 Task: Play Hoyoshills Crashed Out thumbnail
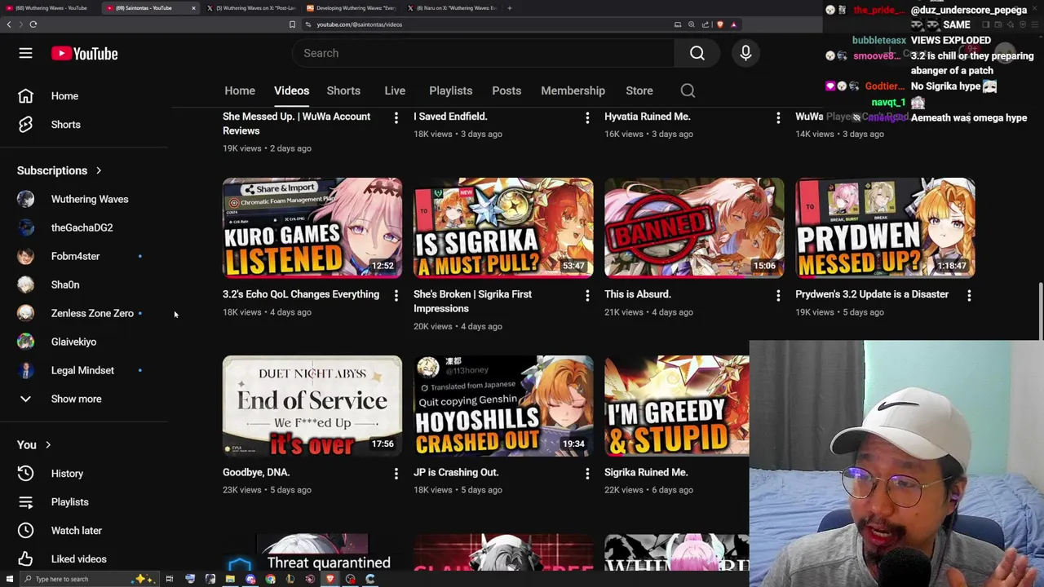[x=503, y=406]
